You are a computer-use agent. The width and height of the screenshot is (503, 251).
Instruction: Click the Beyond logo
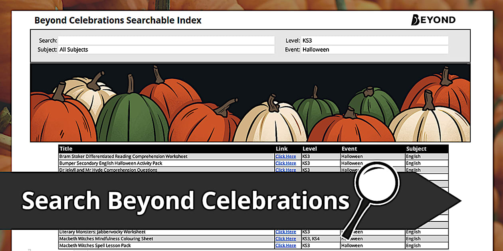(433, 20)
